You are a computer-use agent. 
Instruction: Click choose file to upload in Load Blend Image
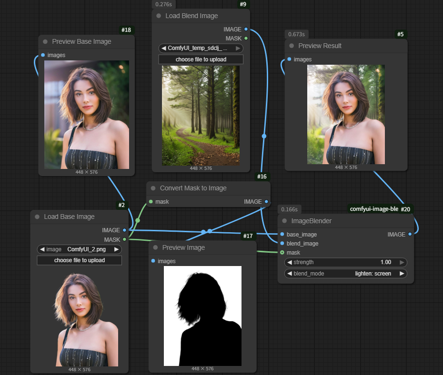(x=201, y=59)
